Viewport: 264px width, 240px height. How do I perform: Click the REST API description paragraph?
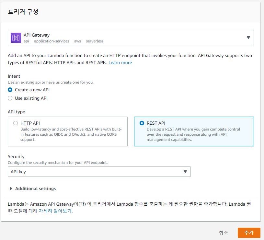coord(193,134)
